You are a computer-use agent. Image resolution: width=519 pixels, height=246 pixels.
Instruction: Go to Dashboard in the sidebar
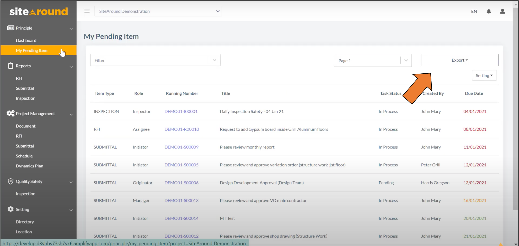pos(26,40)
